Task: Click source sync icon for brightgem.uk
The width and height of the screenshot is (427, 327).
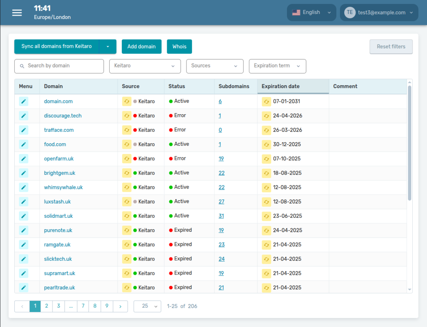Action: click(x=127, y=173)
